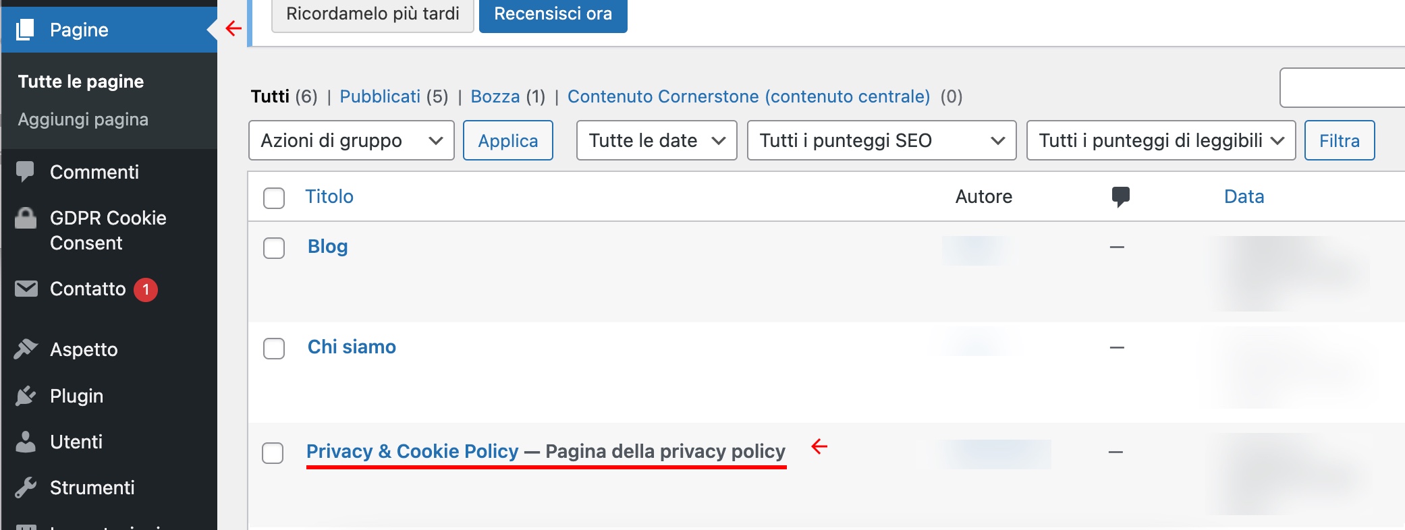The image size is (1405, 530).
Task: Filter the list by Pubblicati pages
Action: [x=380, y=96]
